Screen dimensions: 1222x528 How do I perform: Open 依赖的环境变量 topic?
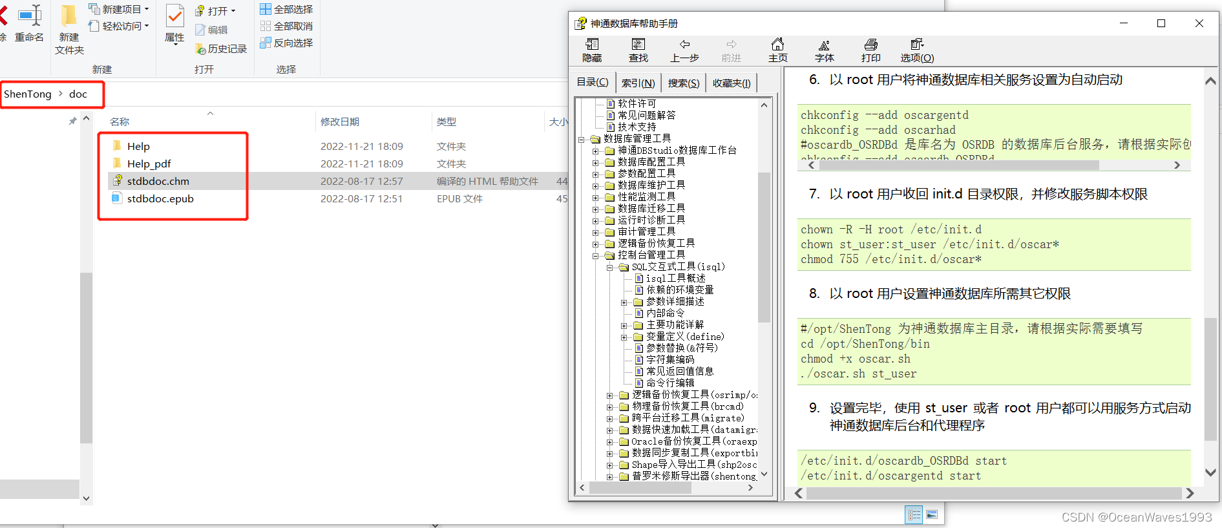pyautogui.click(x=680, y=290)
